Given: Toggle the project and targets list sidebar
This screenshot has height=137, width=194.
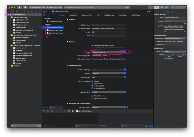Looking at the screenshot, I should [x=44, y=15].
